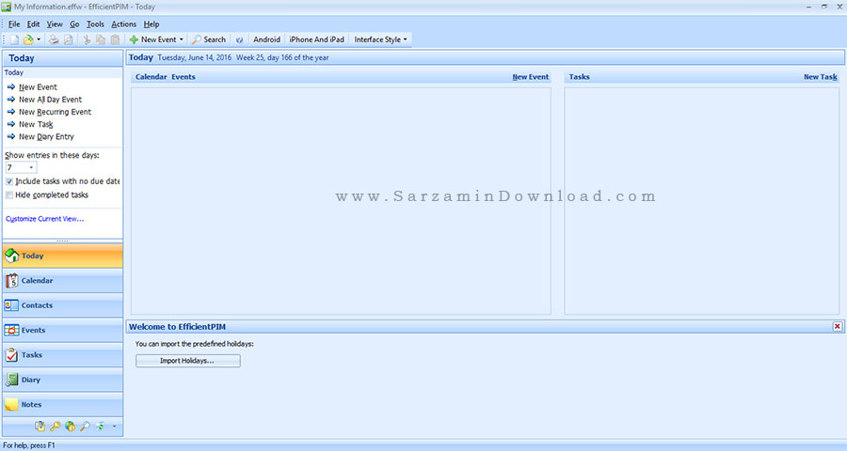The height and width of the screenshot is (451, 847).
Task: Open the Tasks navigation pane
Action: coord(63,355)
